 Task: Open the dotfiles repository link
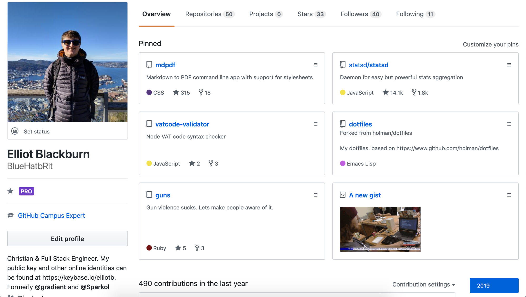coord(360,124)
